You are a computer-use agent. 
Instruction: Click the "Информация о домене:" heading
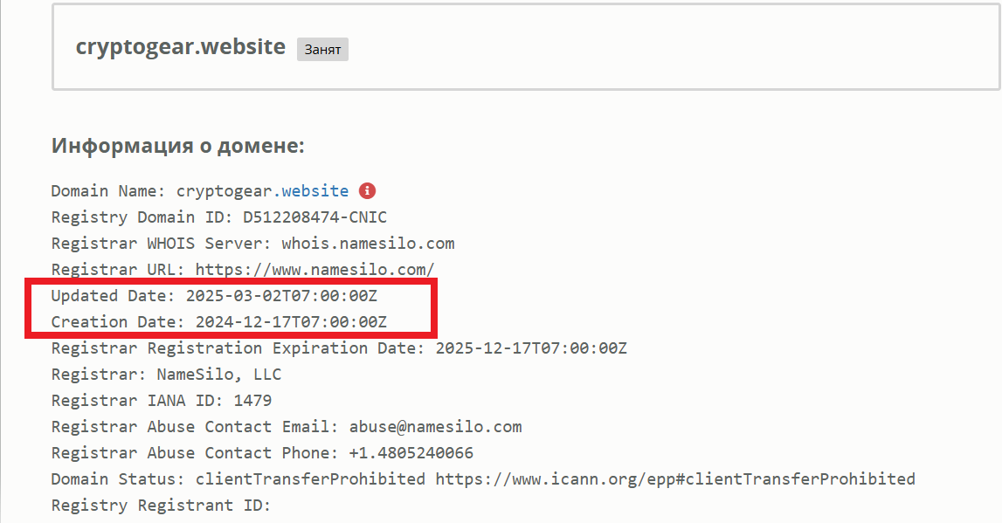tap(177, 146)
